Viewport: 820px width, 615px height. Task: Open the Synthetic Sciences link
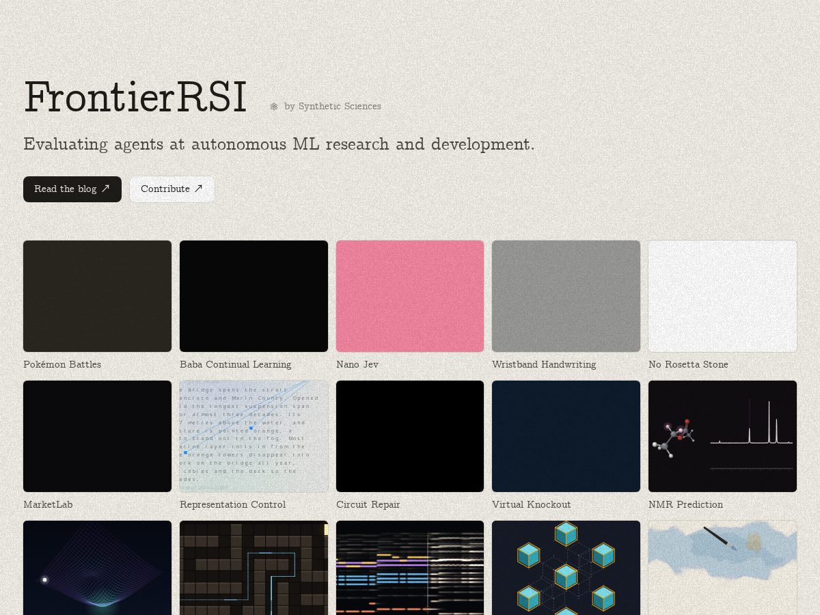[x=340, y=107]
